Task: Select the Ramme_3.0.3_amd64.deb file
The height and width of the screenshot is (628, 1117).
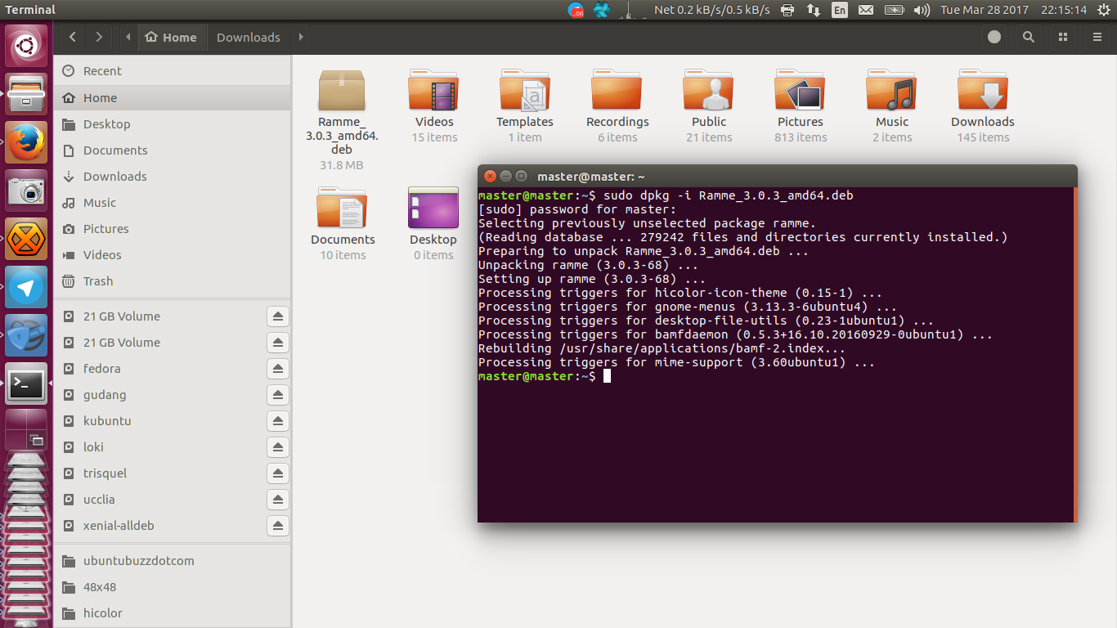Action: (341, 90)
